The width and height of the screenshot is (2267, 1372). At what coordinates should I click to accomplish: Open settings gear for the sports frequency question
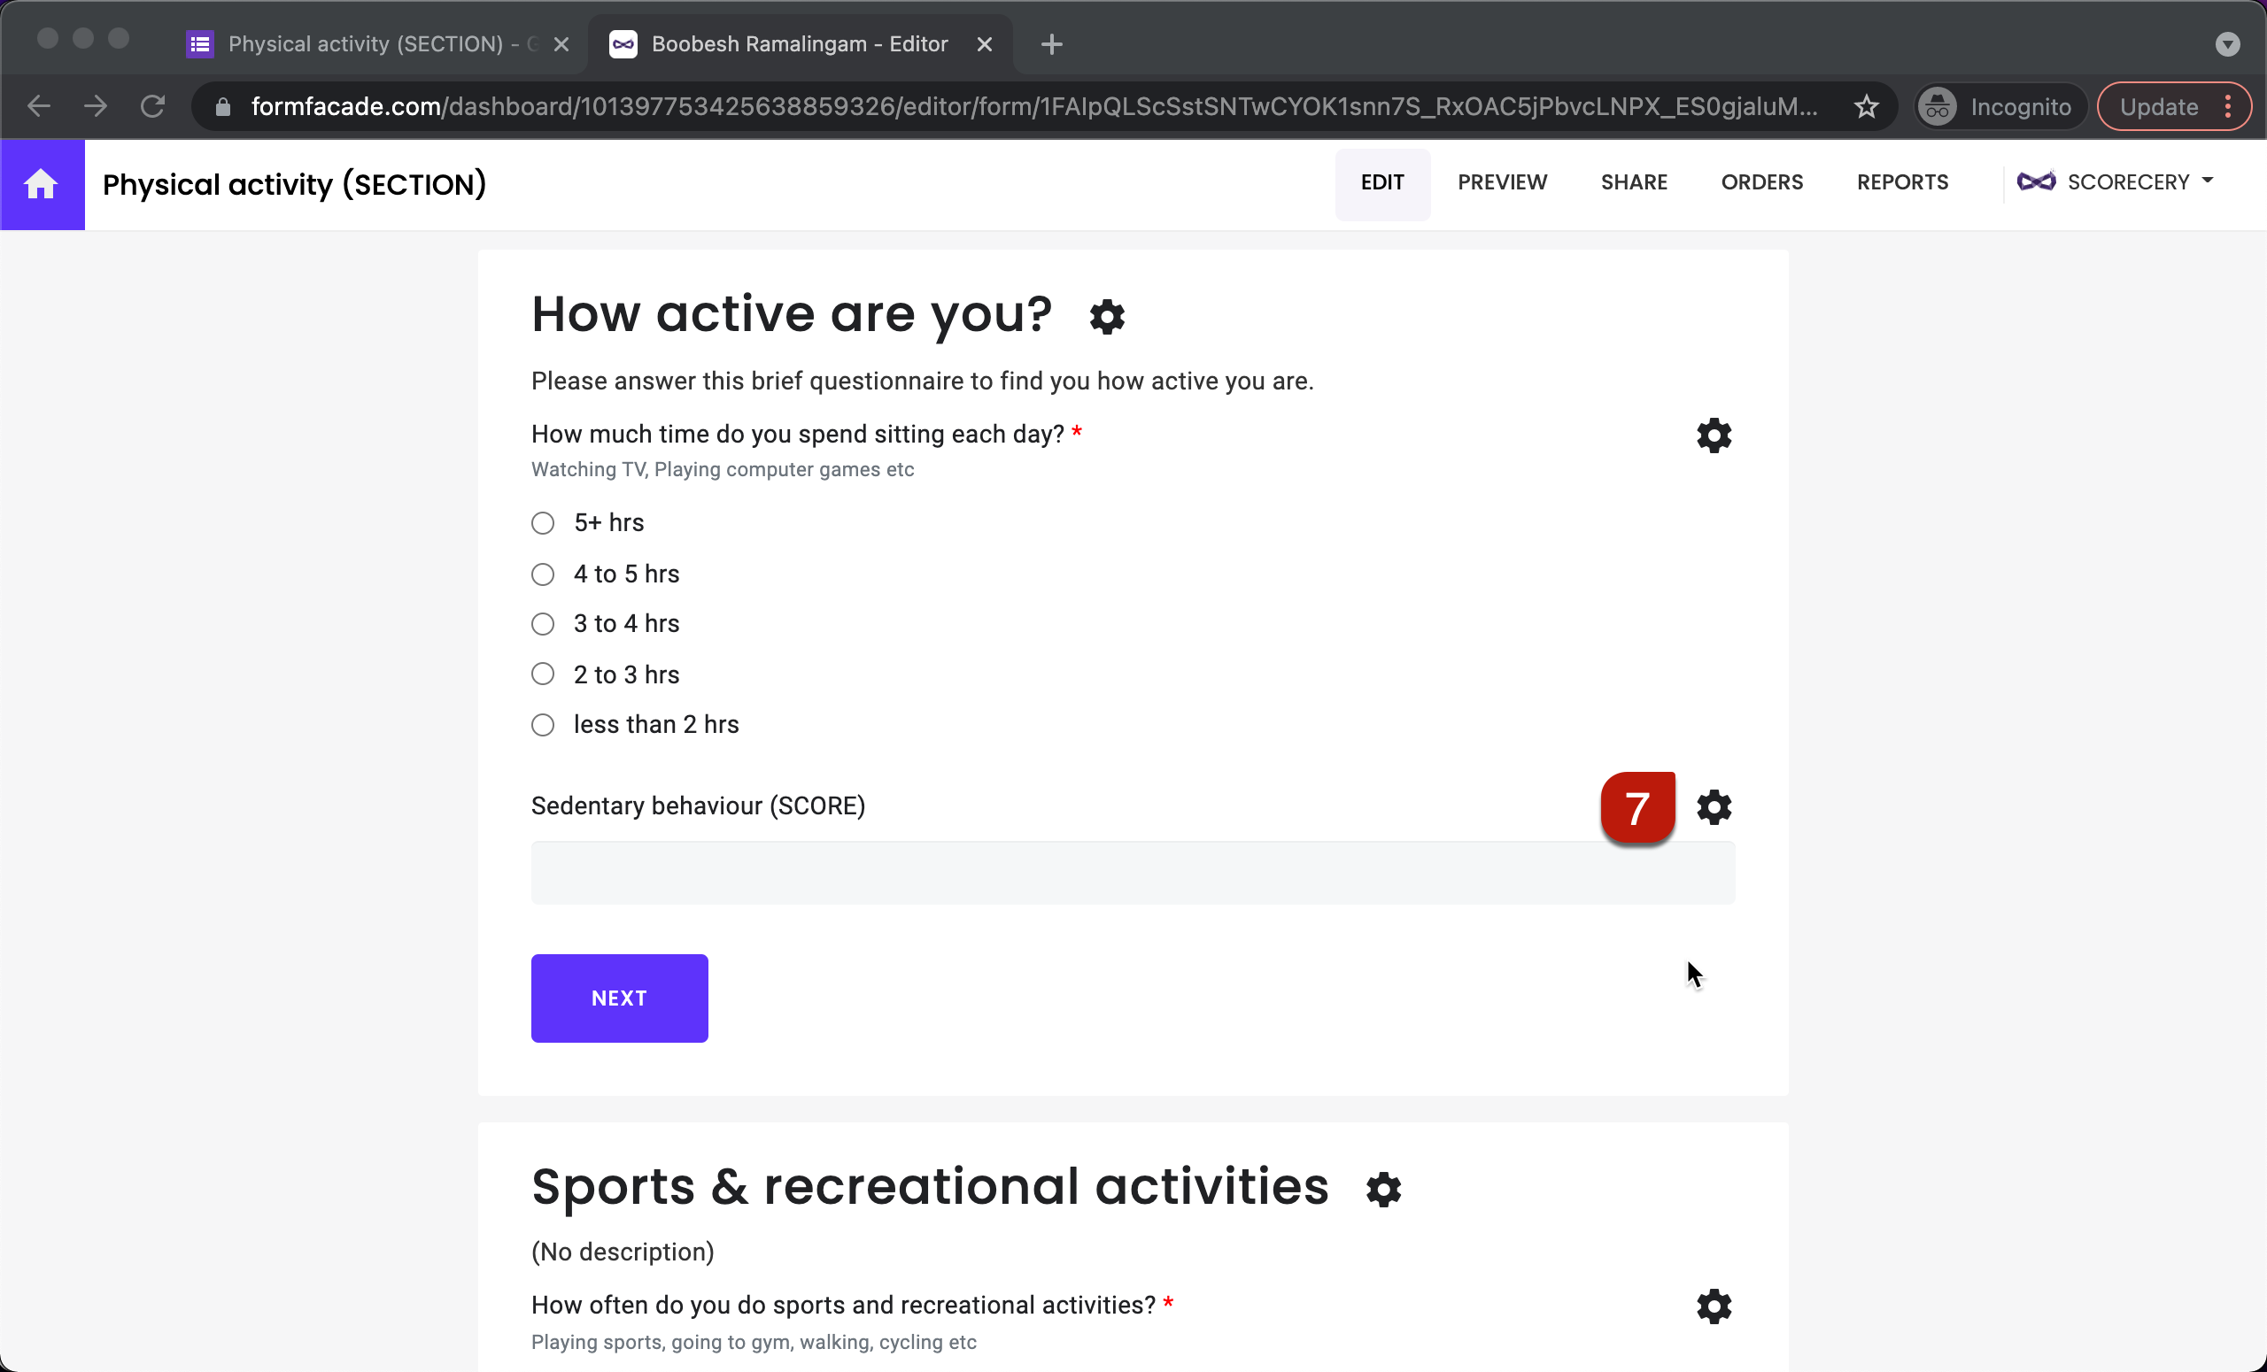(x=1714, y=1306)
